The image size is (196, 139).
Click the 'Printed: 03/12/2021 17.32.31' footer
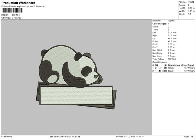[x=130, y=137]
